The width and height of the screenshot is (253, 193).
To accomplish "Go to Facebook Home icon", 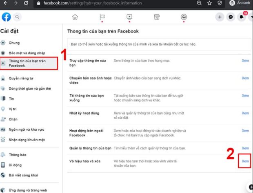I will point(75,17).
